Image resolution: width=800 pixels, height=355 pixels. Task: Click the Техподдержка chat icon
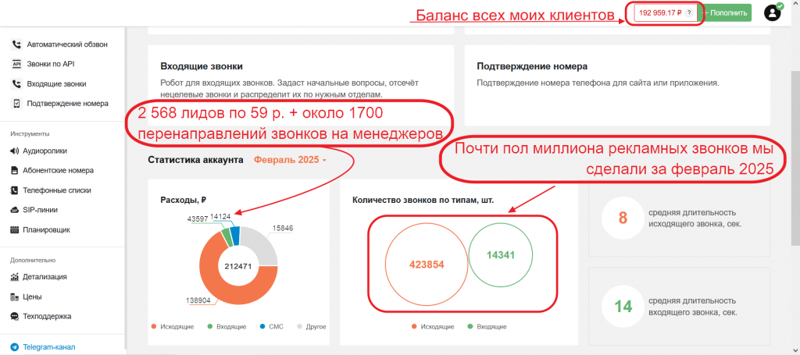coord(14,316)
